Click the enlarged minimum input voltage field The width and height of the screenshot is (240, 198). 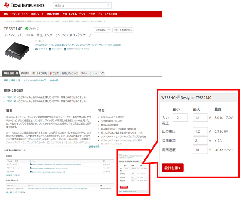180,118
